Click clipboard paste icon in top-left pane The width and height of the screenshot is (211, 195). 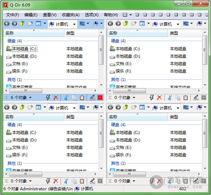coord(82,98)
